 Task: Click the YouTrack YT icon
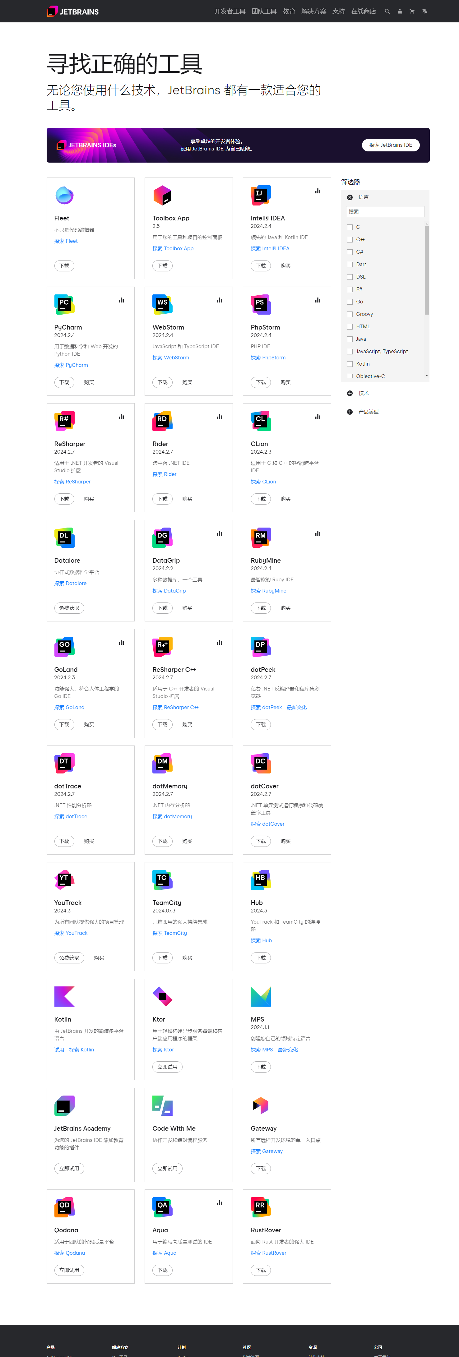click(64, 880)
